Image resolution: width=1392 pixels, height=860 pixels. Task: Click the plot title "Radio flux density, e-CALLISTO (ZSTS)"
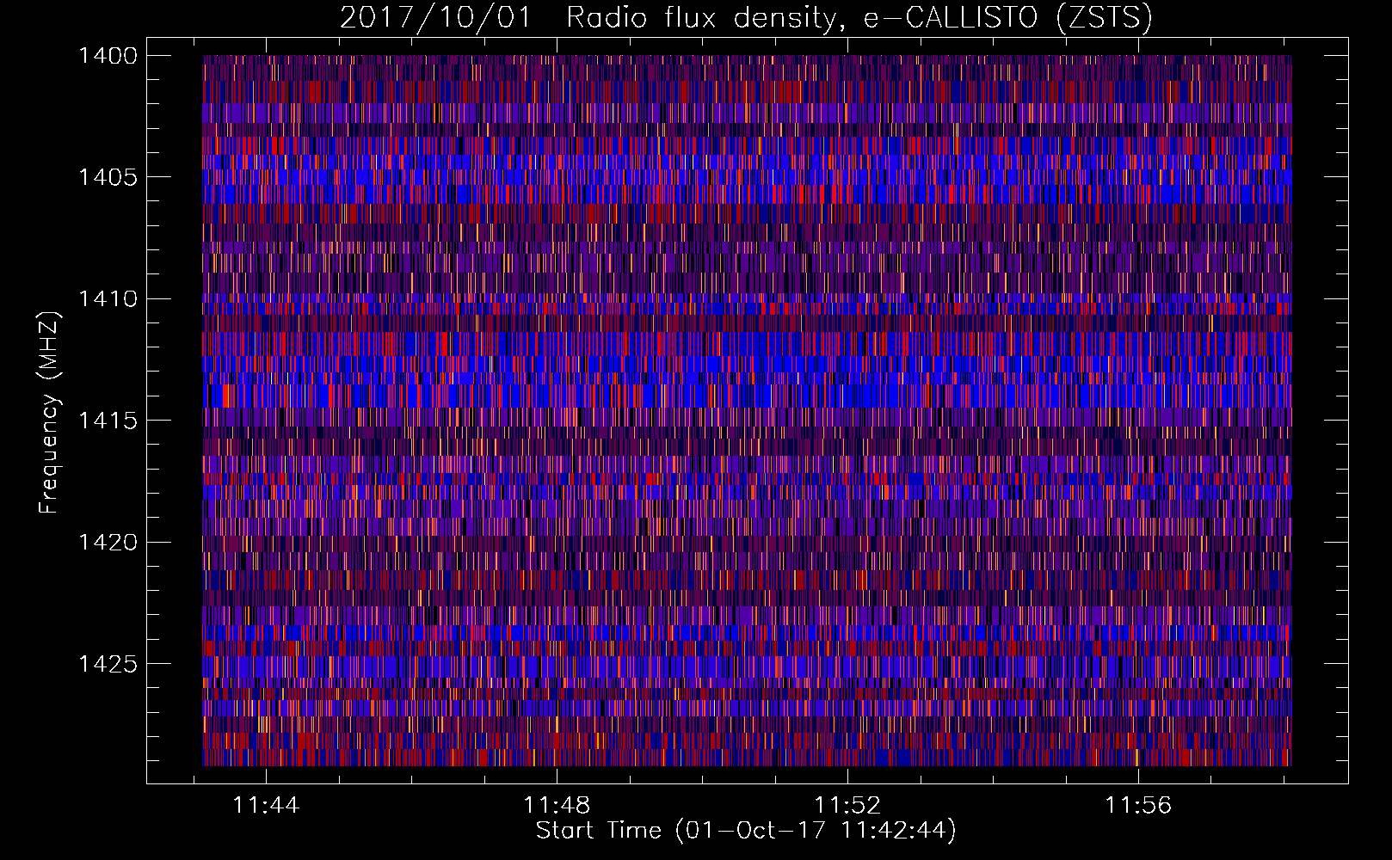(859, 18)
